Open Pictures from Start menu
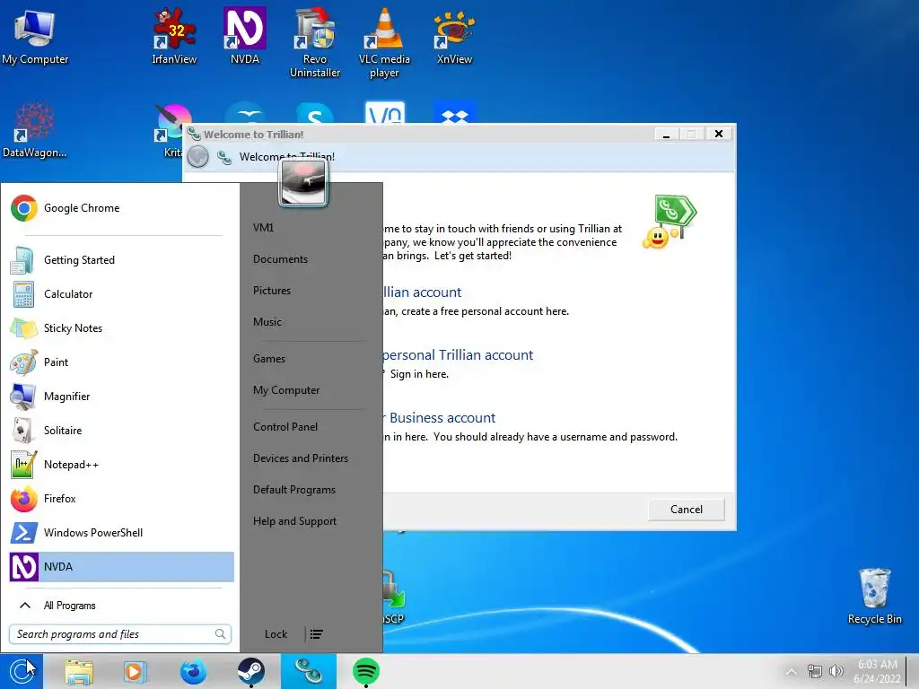Image resolution: width=919 pixels, height=689 pixels. point(272,291)
